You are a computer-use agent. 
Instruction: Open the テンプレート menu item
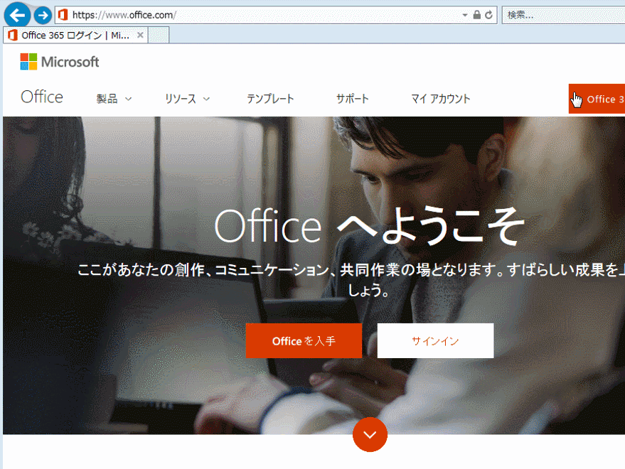[x=270, y=99]
